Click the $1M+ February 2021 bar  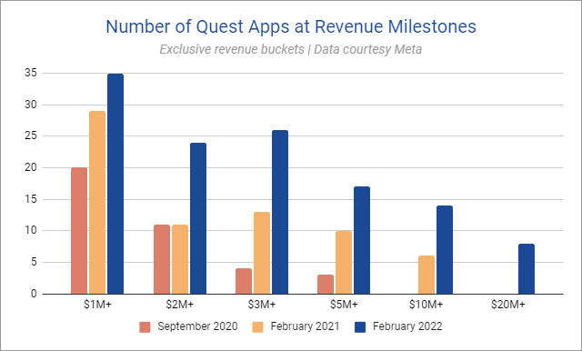(x=97, y=203)
